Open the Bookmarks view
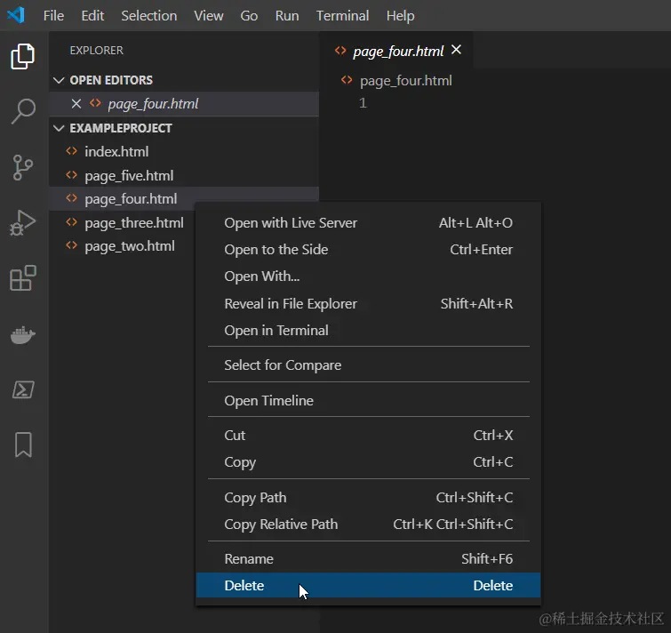This screenshot has width=671, height=633. 23,445
